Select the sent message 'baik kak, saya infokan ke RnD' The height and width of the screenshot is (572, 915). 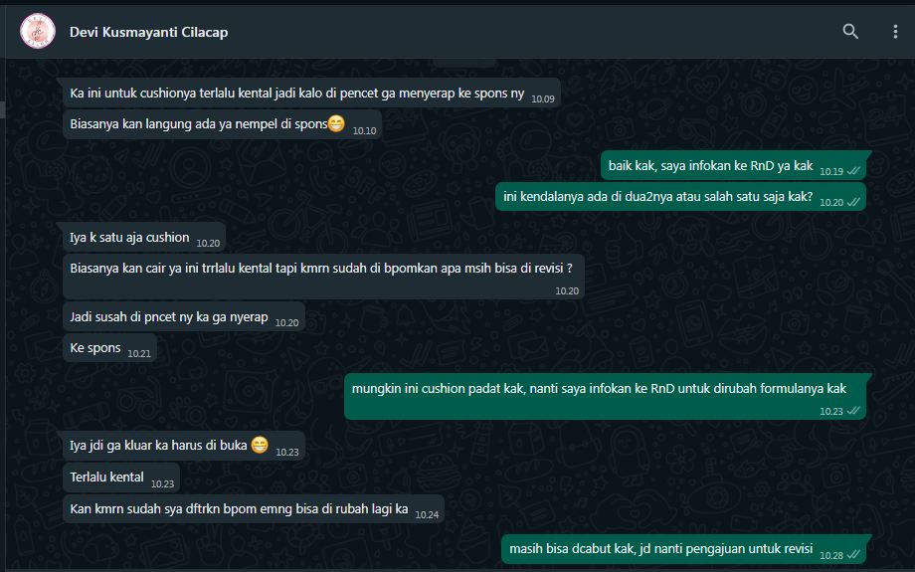(x=734, y=166)
